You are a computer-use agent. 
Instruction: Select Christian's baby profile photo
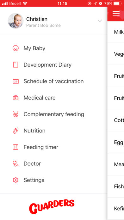[15, 21]
